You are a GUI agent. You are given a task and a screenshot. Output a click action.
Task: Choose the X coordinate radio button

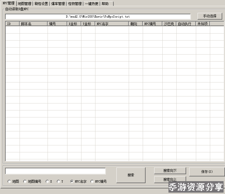click(x=47, y=181)
